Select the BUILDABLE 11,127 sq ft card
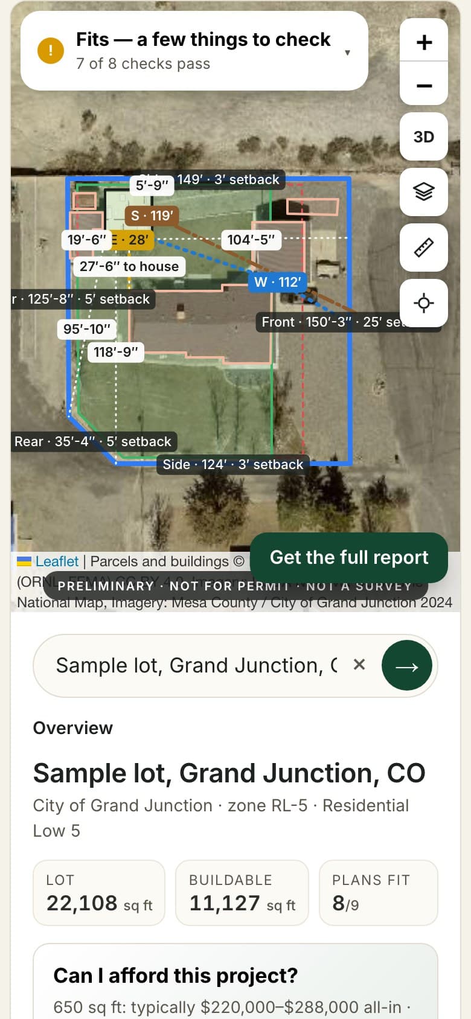Viewport: 471px width, 1019px height. pyautogui.click(x=242, y=893)
